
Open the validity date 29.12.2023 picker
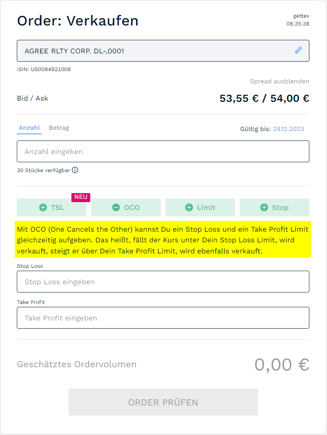288,129
